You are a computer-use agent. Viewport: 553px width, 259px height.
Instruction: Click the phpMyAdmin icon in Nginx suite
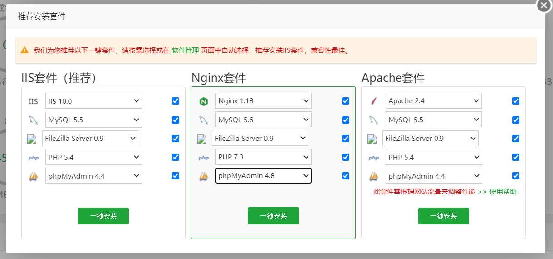tap(203, 176)
